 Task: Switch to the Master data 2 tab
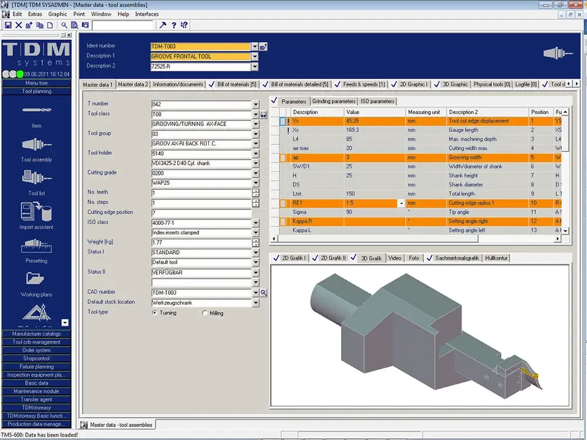pos(133,84)
